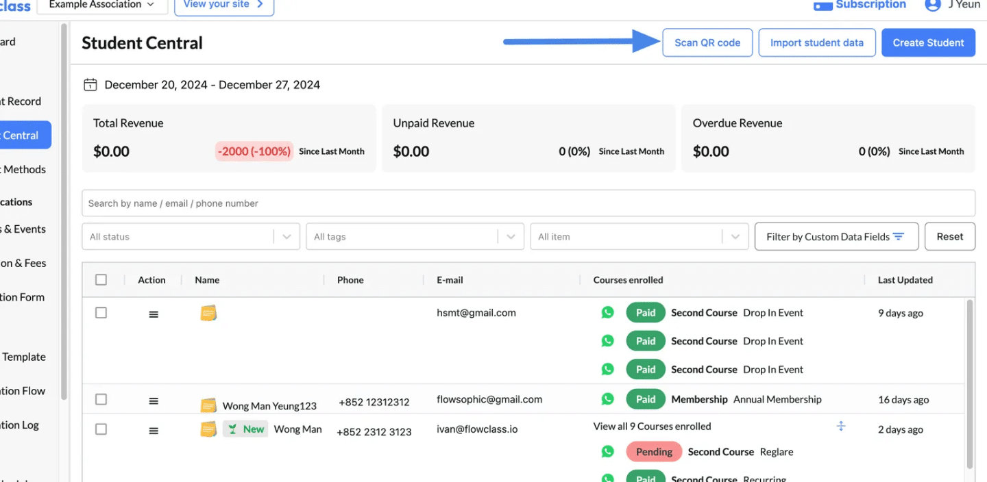Click the note icon in ivan@flowclass.io row
Screen dimensions: 987x482
point(208,429)
